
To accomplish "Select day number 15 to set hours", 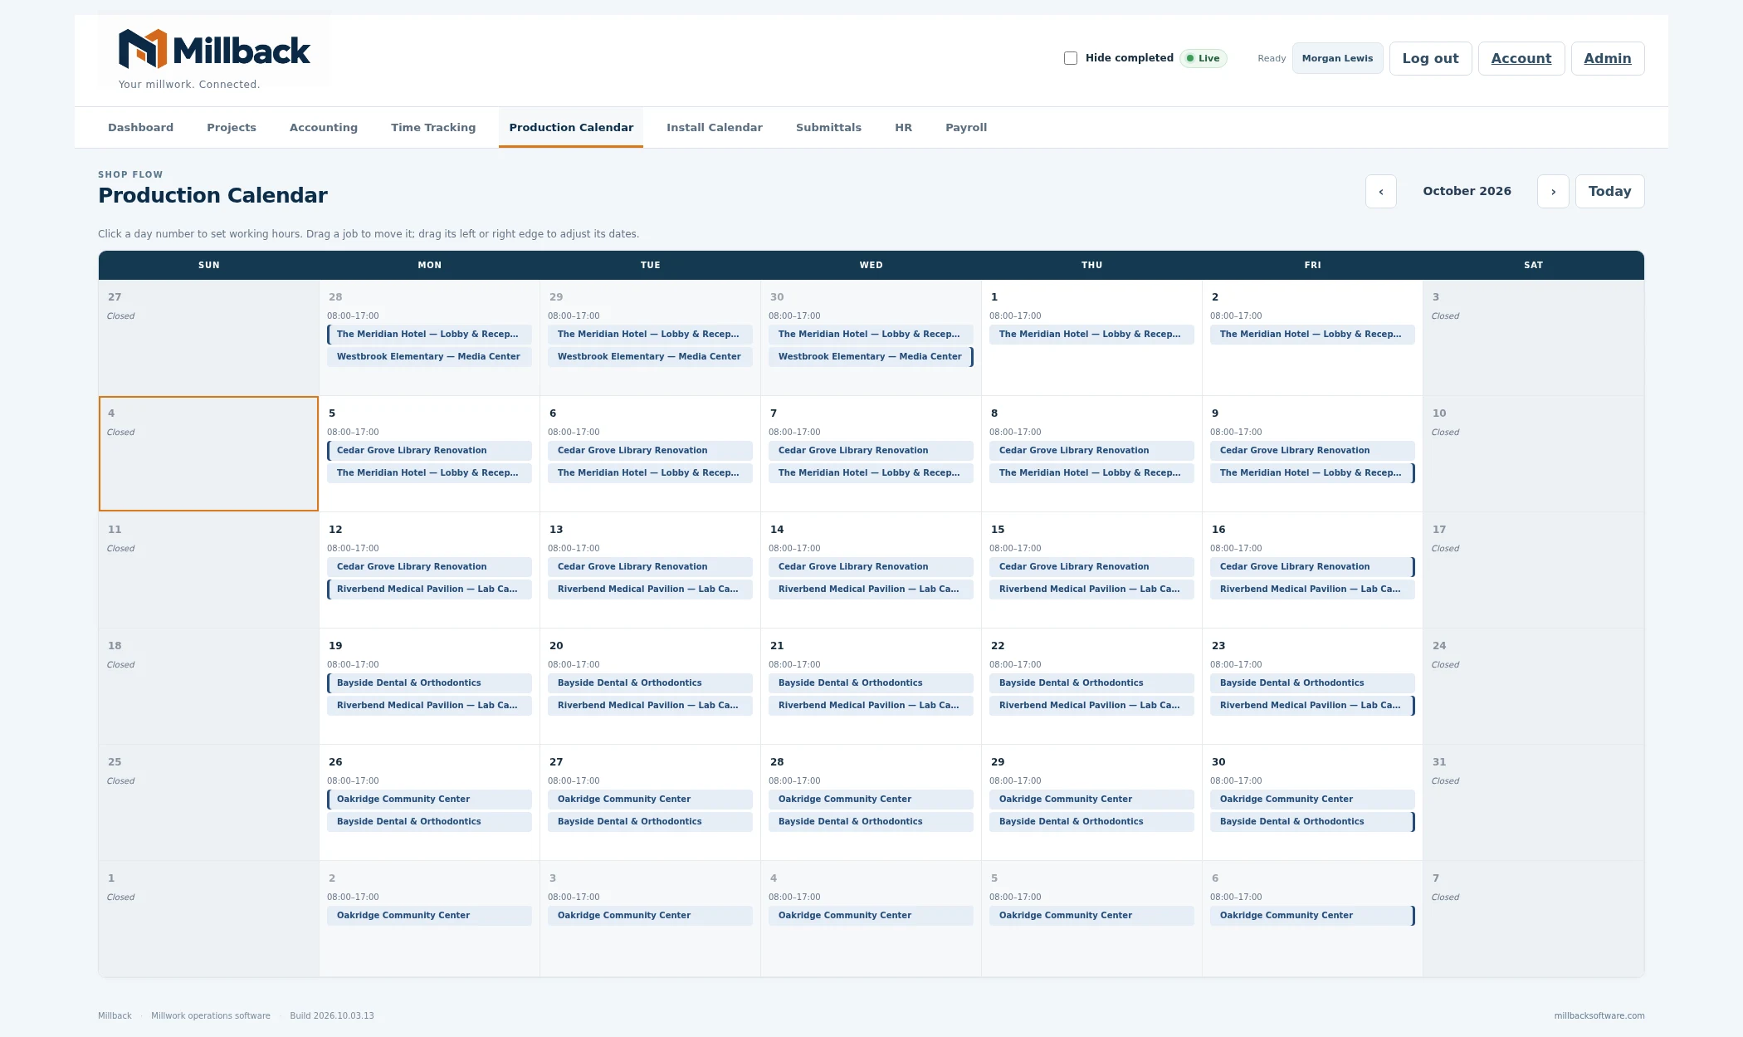I will point(998,530).
